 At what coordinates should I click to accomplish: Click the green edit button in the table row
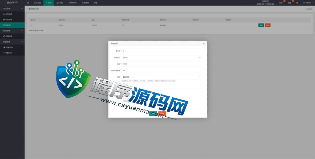pos(261,25)
